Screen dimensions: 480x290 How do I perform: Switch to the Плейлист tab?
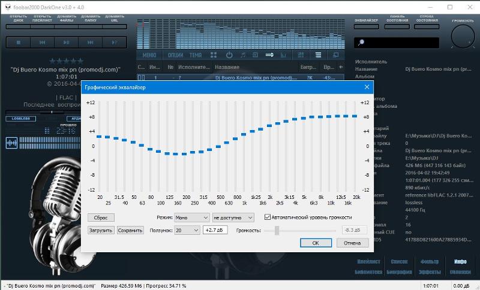click(x=368, y=262)
